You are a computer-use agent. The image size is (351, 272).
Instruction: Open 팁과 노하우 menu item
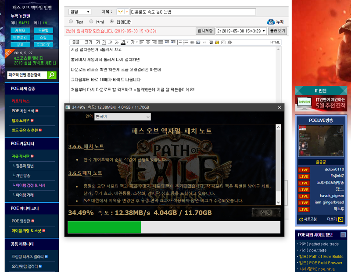pyautogui.click(x=21, y=120)
